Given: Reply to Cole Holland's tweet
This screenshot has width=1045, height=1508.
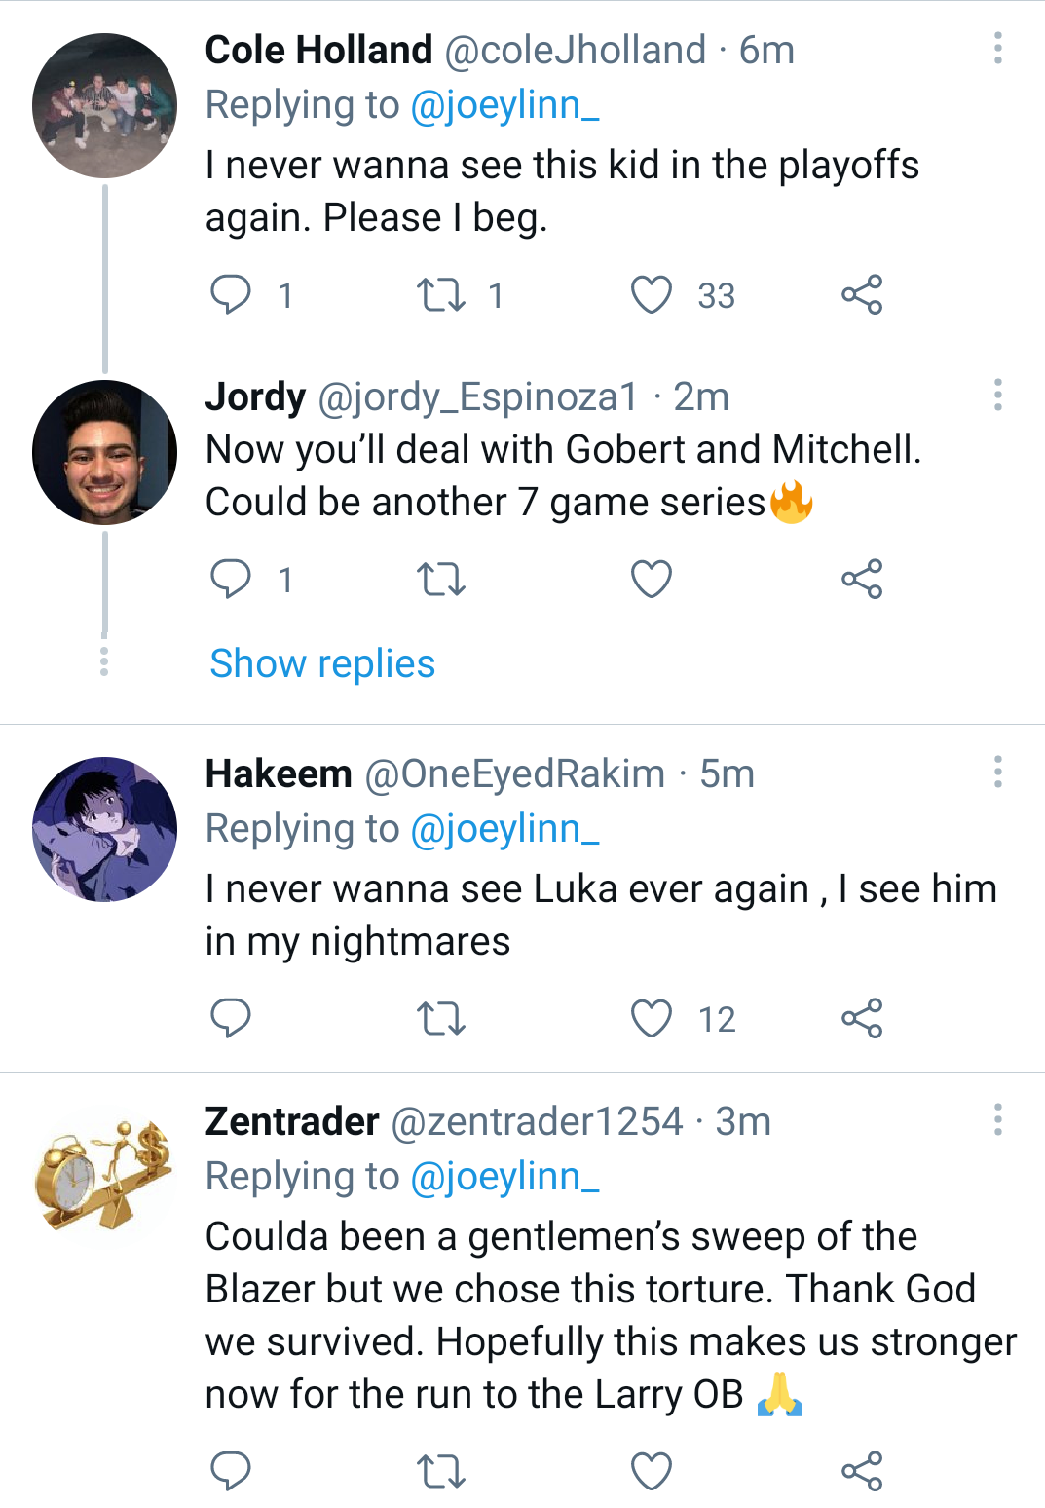Looking at the screenshot, I should pos(231,295).
